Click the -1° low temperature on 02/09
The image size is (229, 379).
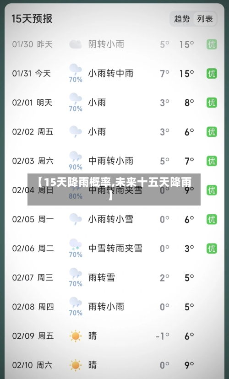point(163,336)
